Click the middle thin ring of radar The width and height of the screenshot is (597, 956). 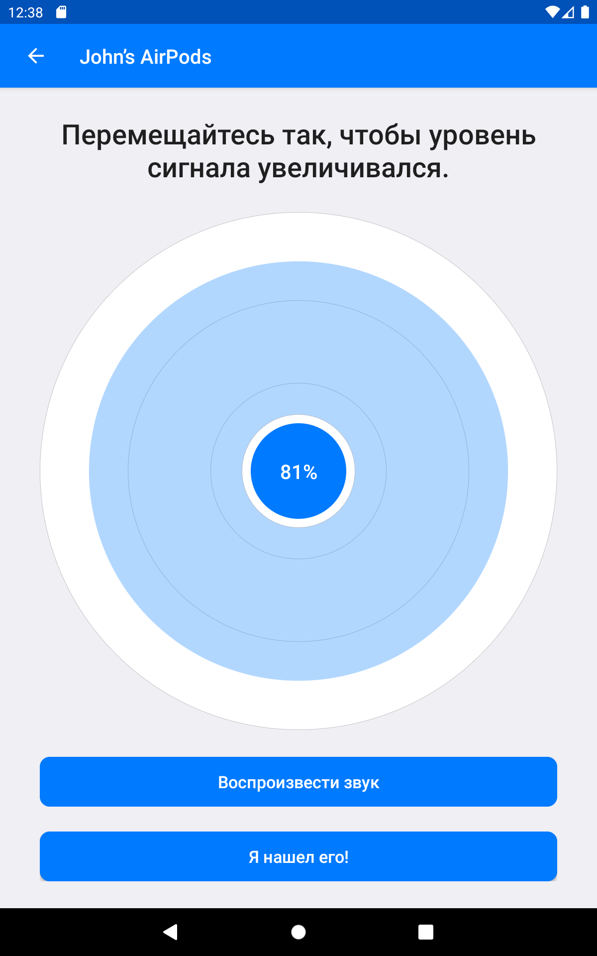point(298,301)
